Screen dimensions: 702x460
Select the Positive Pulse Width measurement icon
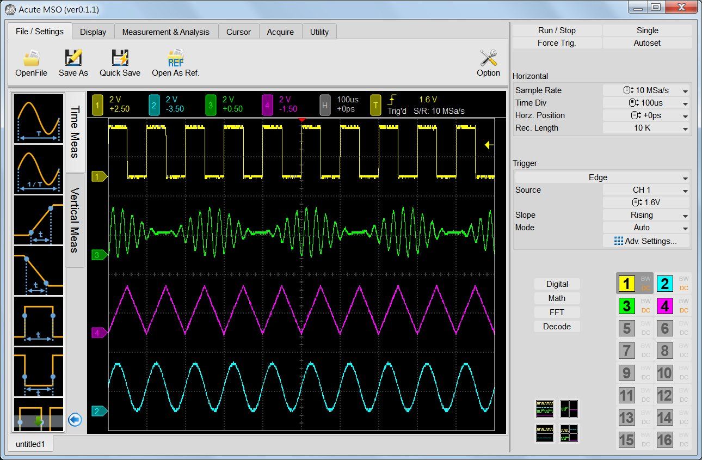point(38,321)
